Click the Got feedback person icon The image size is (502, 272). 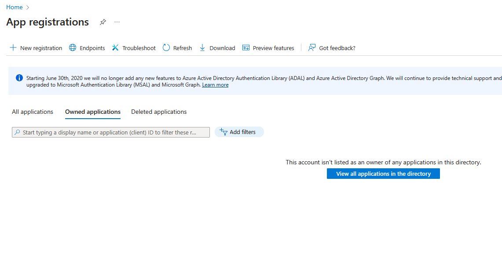(312, 47)
